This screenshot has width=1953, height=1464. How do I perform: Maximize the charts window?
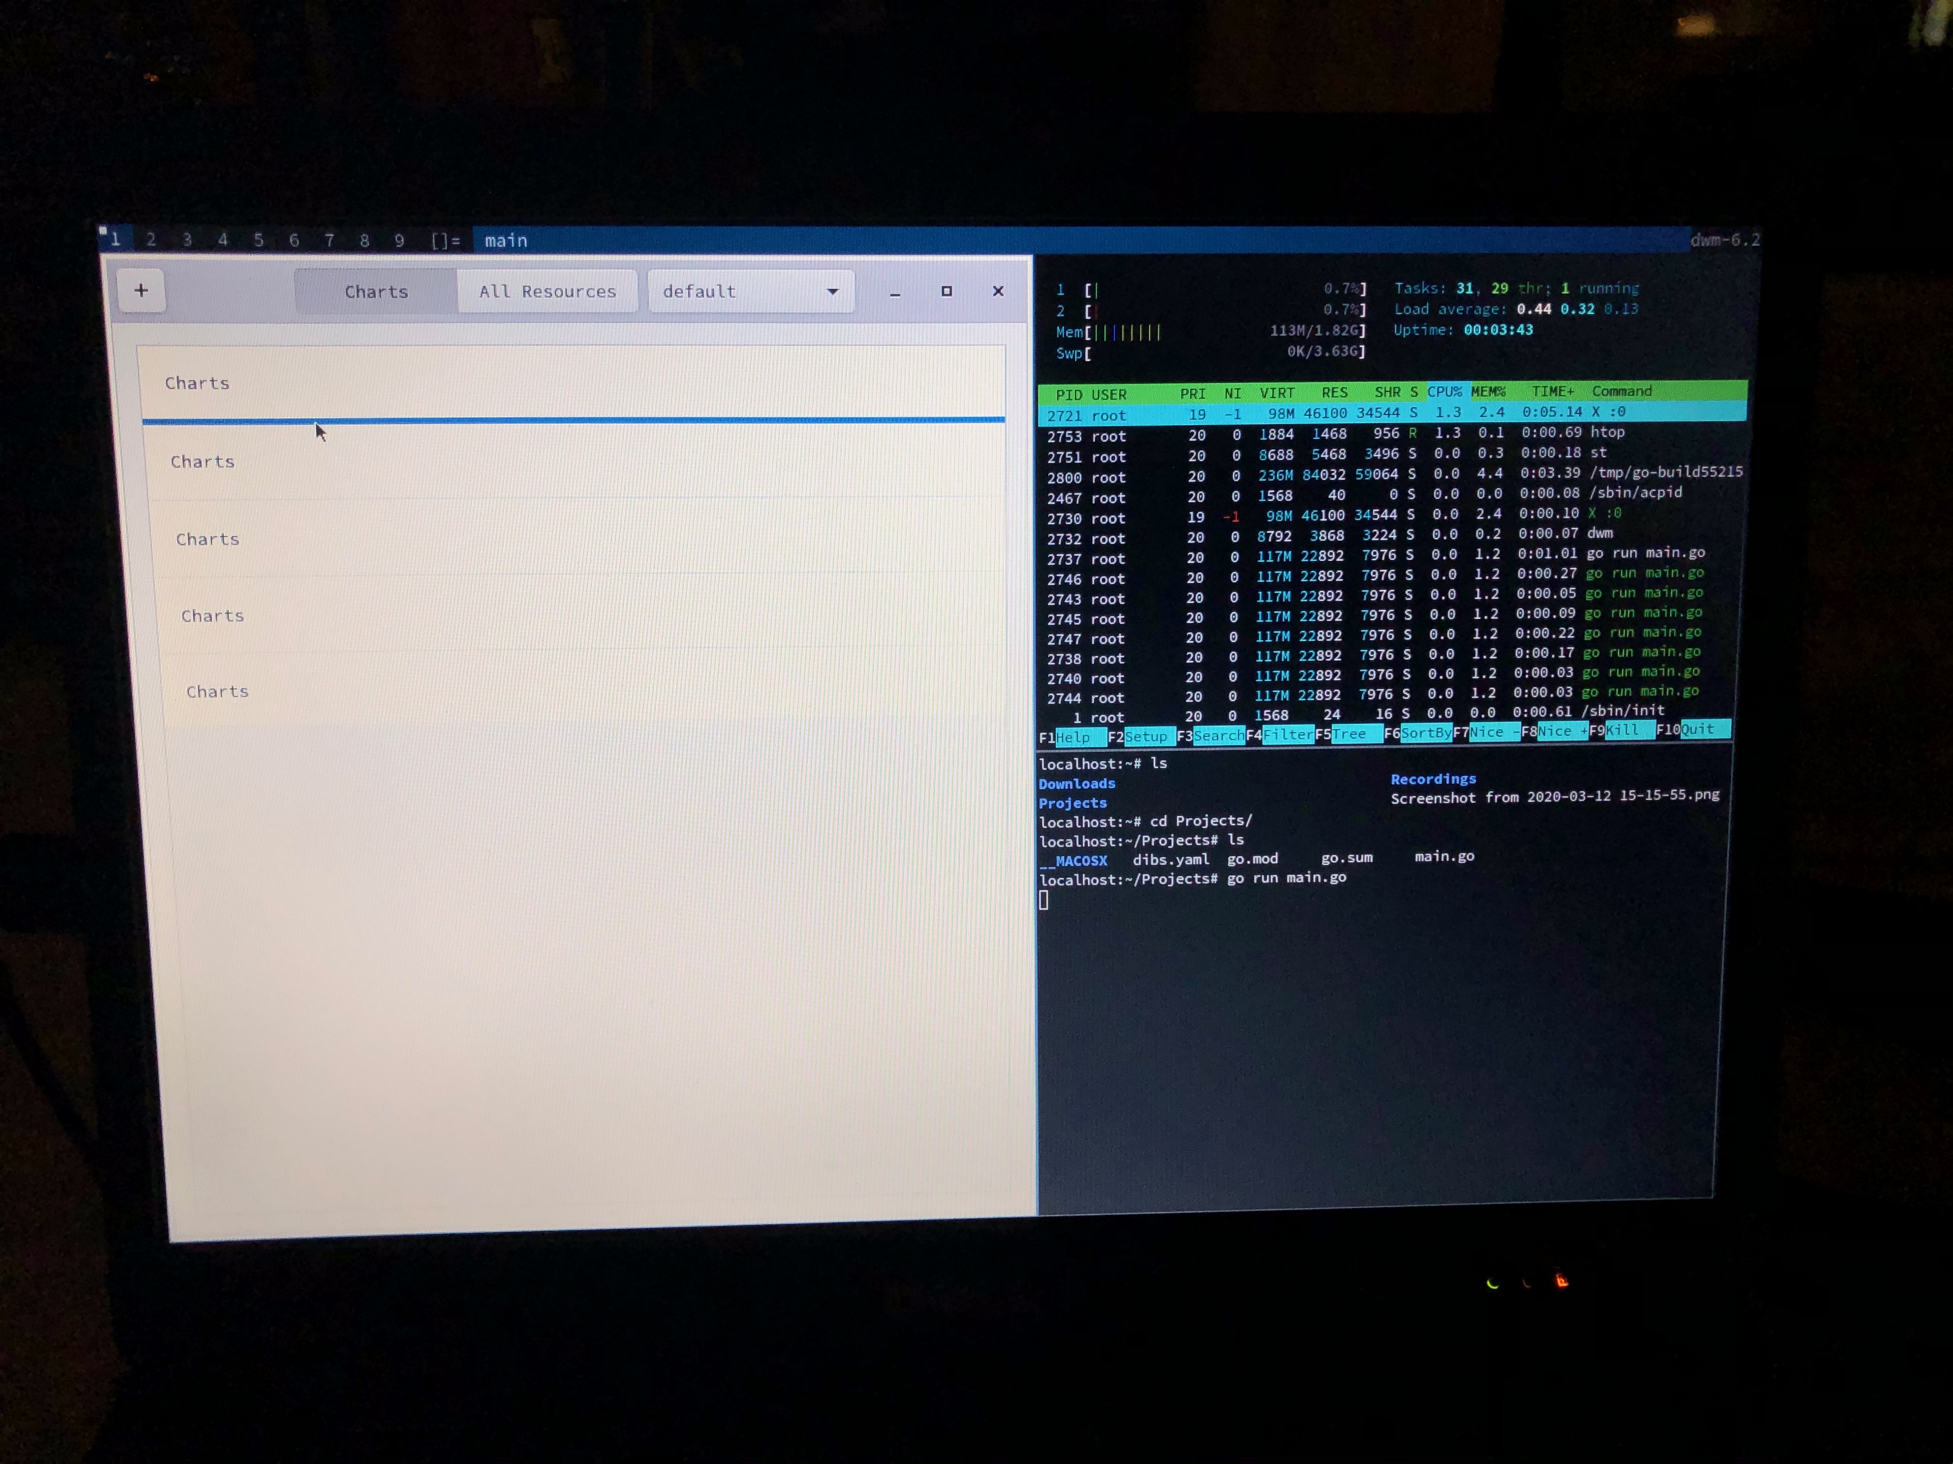pos(946,291)
